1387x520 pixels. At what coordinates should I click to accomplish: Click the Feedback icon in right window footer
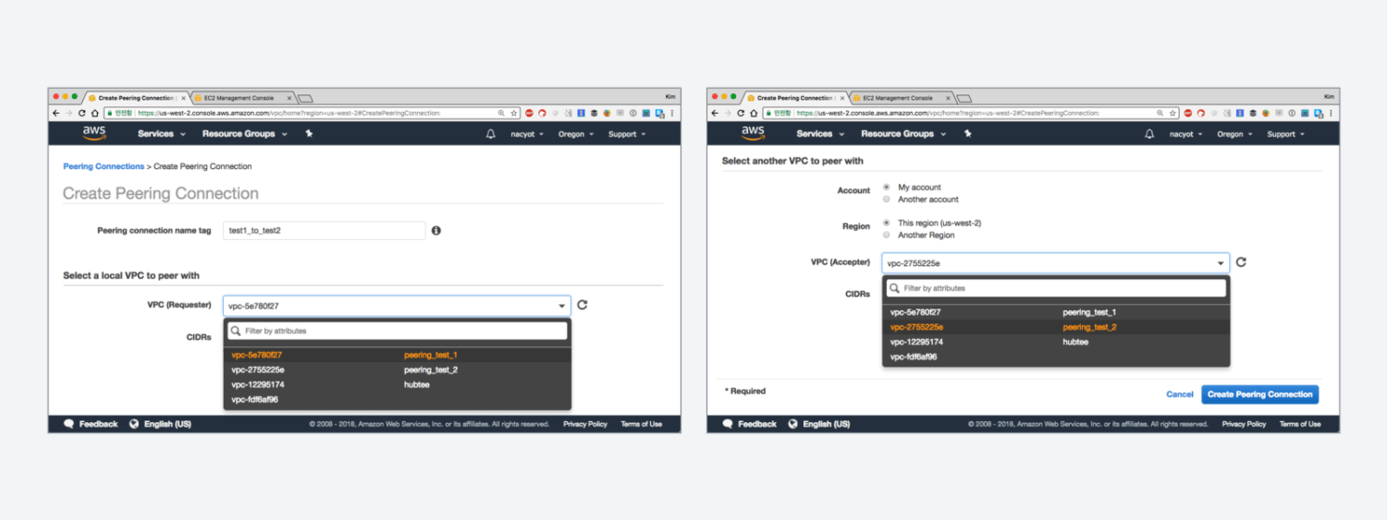tap(728, 424)
